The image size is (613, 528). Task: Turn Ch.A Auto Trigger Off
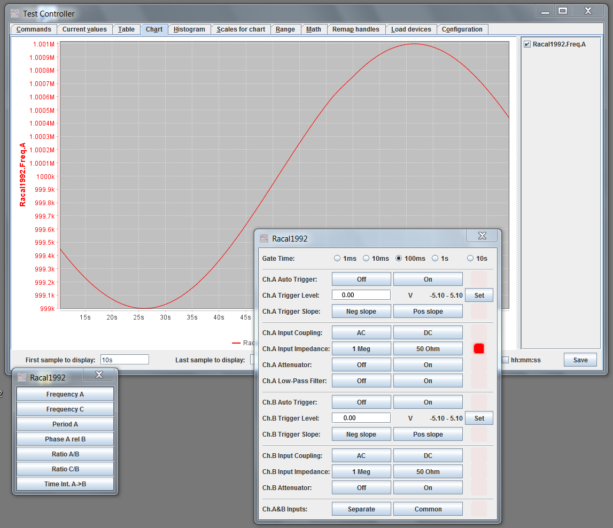[x=361, y=279]
